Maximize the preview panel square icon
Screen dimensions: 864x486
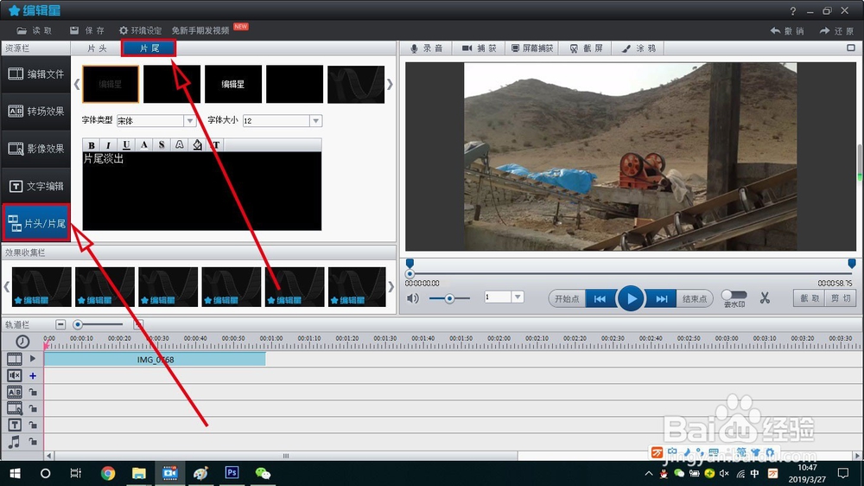[851, 48]
